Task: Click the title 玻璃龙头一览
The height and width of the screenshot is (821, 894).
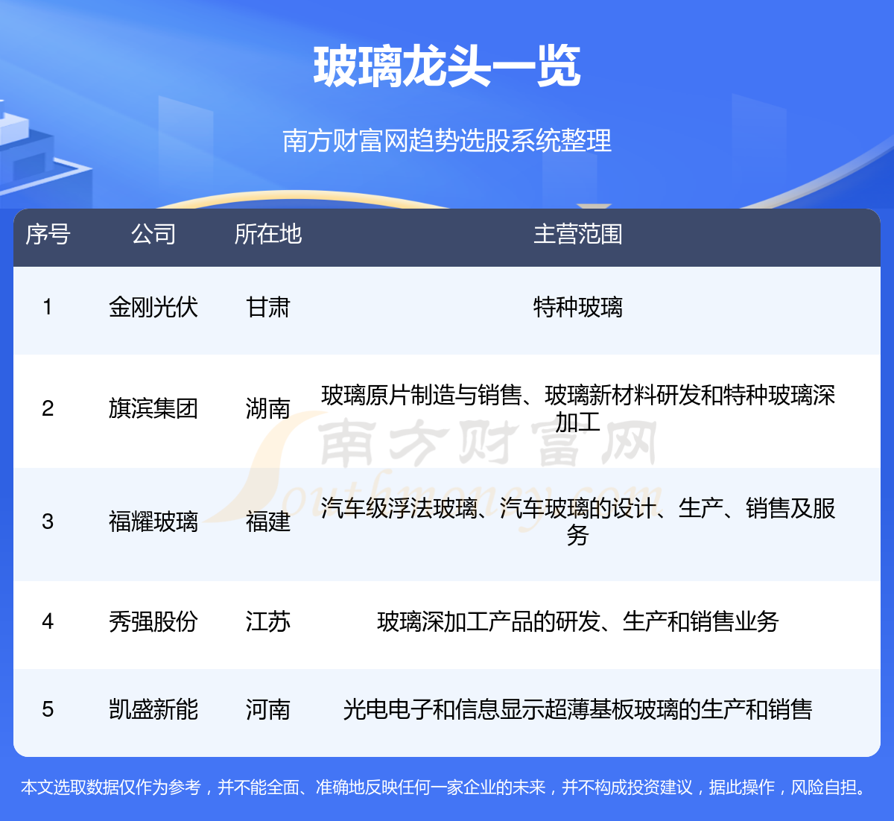Action: (447, 68)
